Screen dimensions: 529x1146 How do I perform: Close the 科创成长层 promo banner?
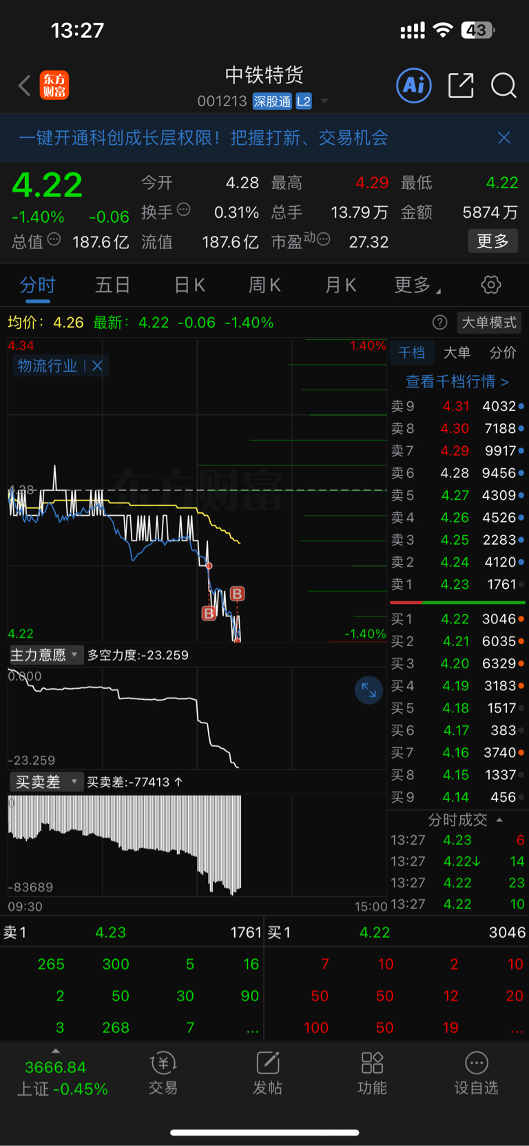(x=504, y=138)
